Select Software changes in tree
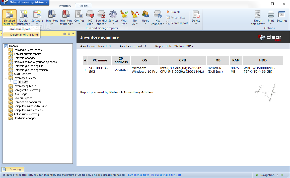The height and width of the screenshot is (178, 290). point(25,58)
